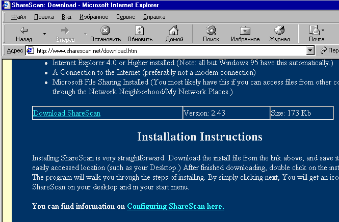Click the Installation Instructions heading
The image size is (339, 222).
(200, 136)
